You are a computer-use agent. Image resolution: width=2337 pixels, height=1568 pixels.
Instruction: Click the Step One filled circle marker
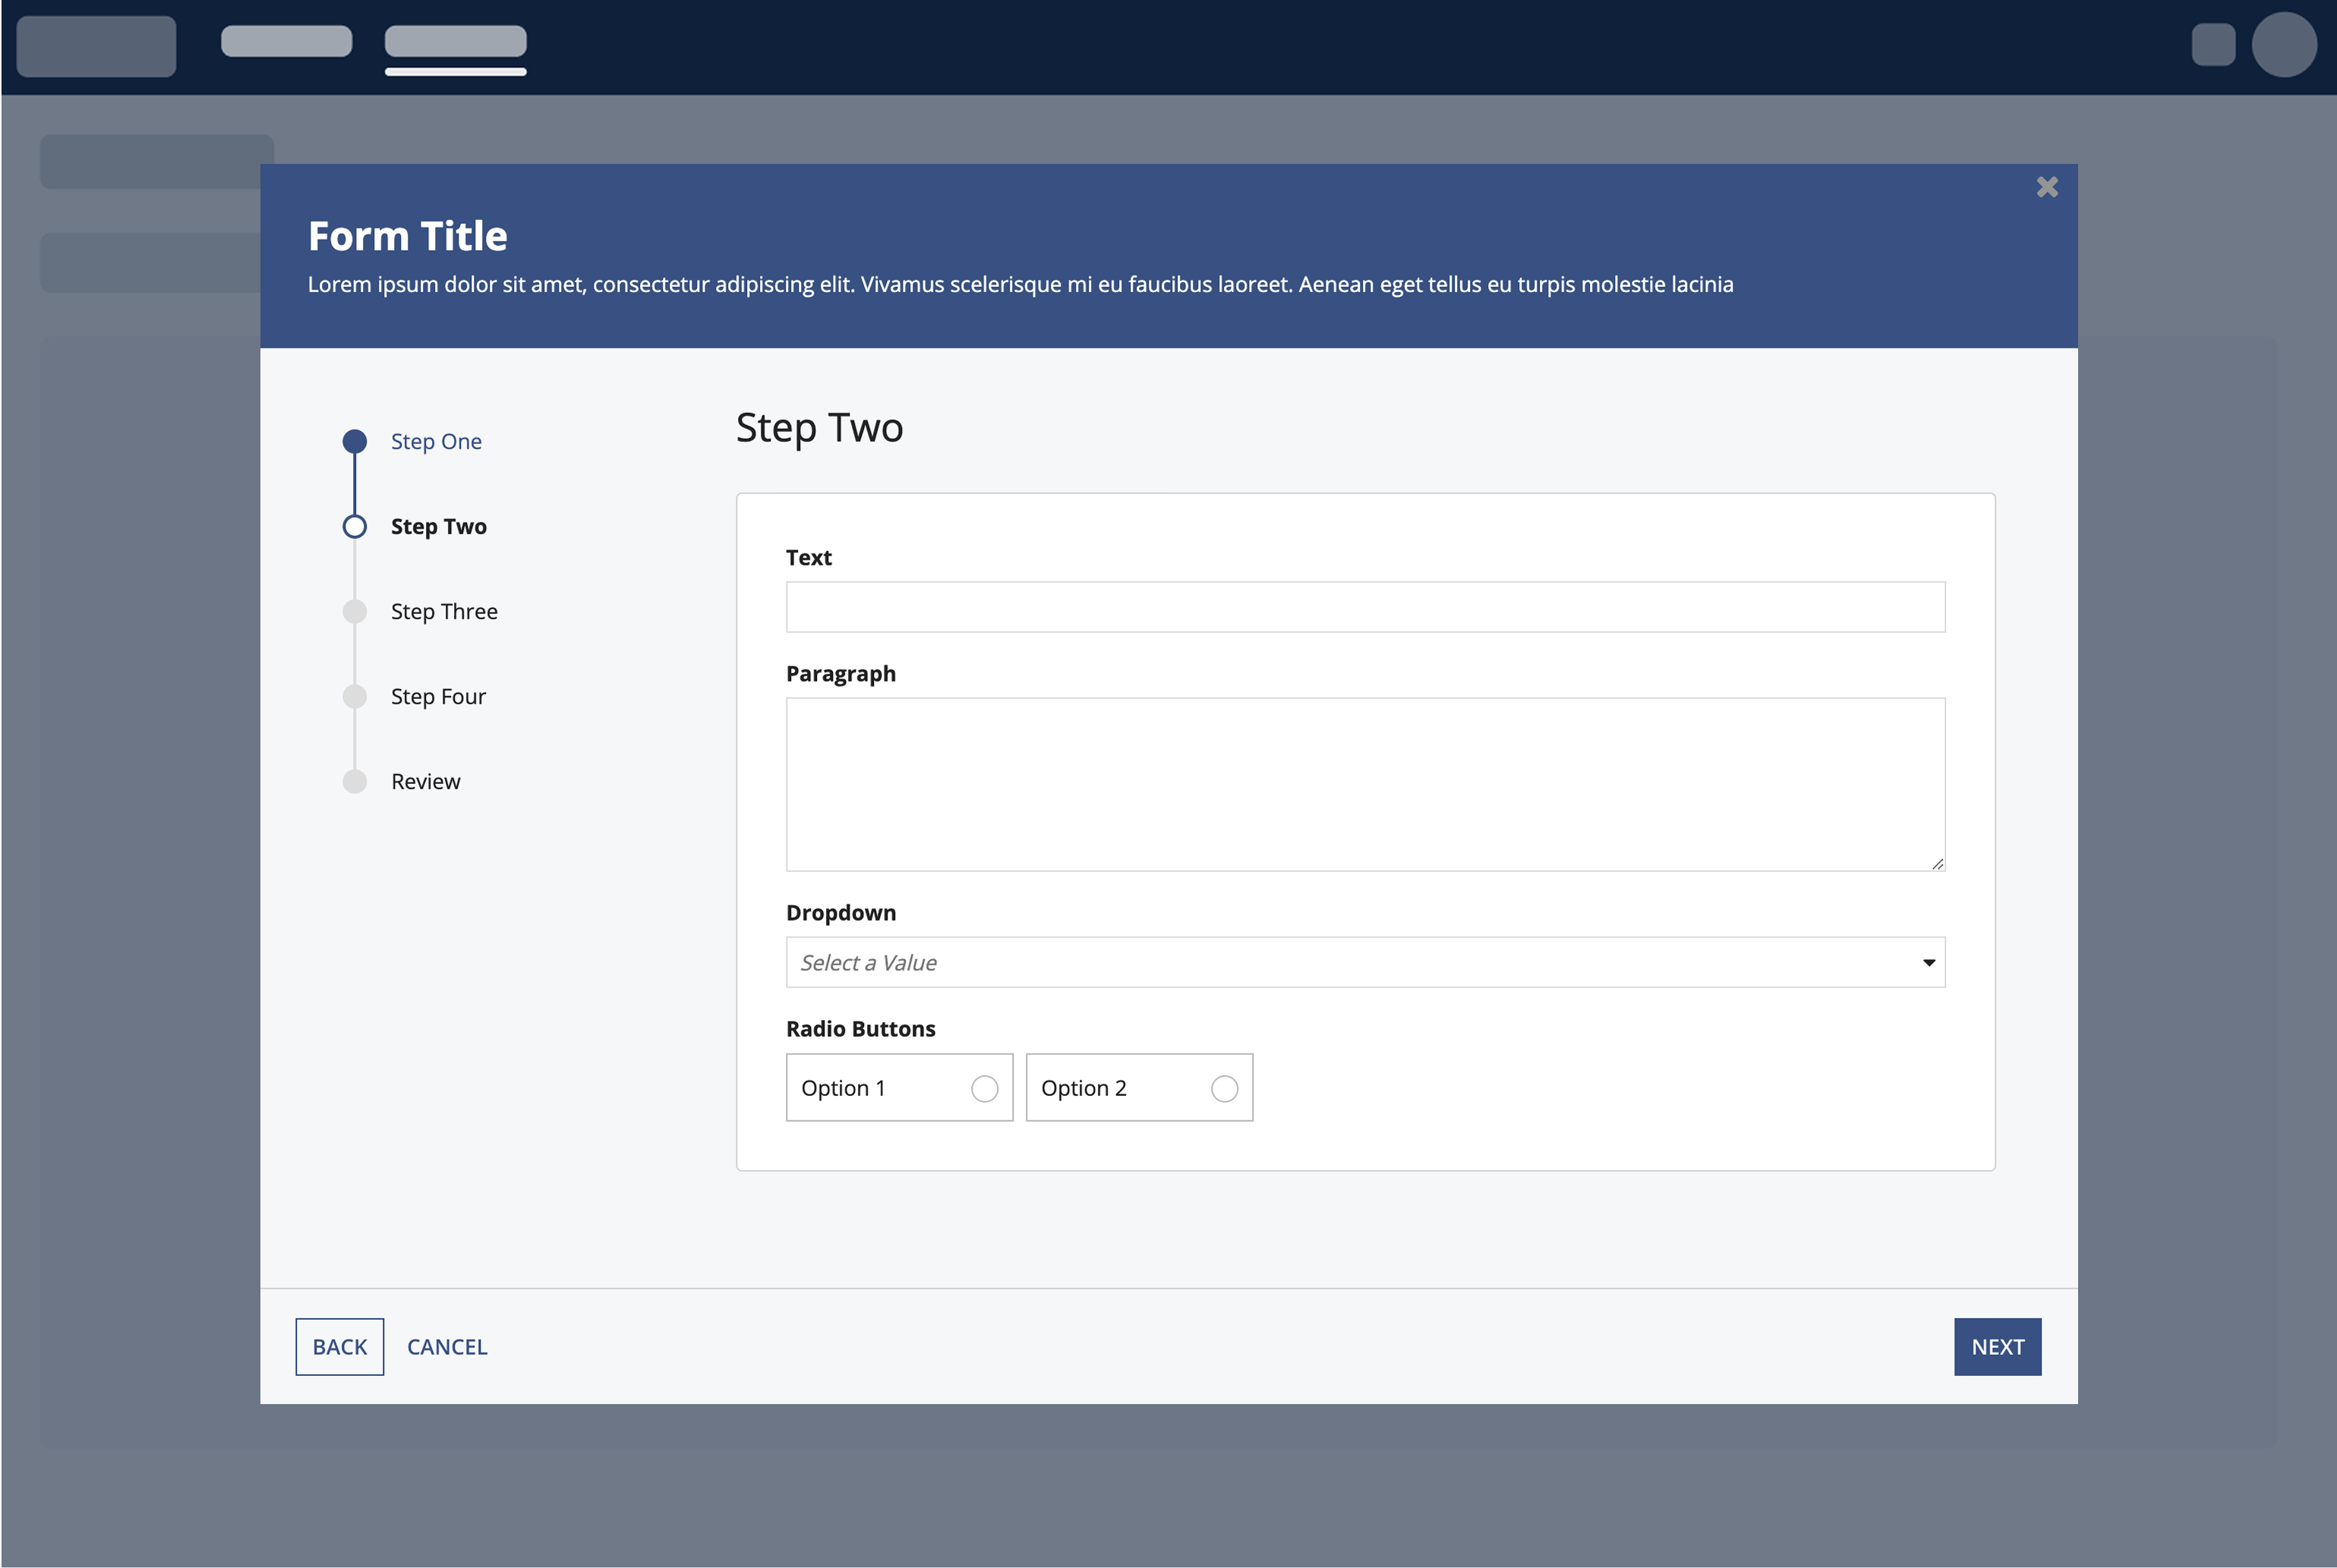tap(354, 441)
